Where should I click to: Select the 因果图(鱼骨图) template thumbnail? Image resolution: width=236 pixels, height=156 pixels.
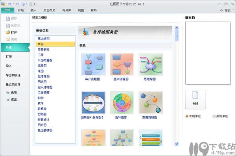coord(93,102)
